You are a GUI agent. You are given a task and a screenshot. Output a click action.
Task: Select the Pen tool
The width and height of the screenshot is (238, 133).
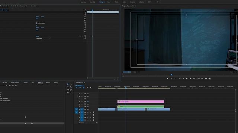click(x=71, y=90)
